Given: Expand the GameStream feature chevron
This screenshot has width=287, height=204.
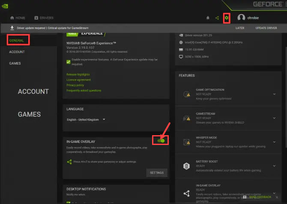Looking at the screenshot, I should [274, 118].
